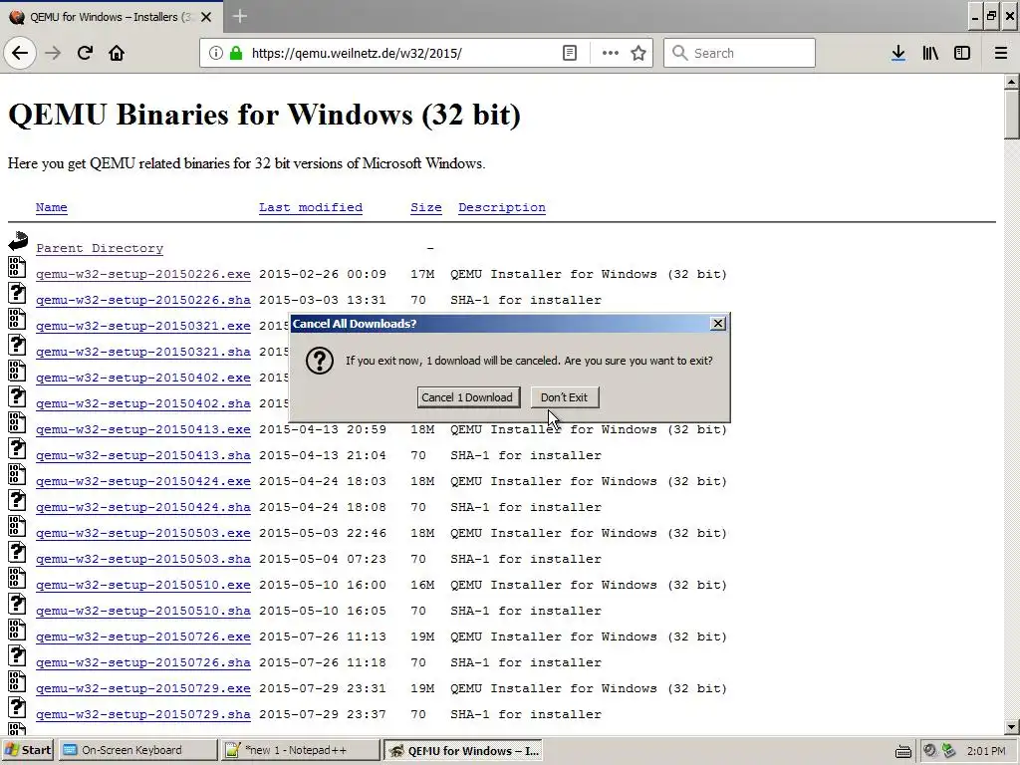Screen dimensions: 1020x765
Task: Click the vertical scrollbar thumb
Action: point(1011,114)
